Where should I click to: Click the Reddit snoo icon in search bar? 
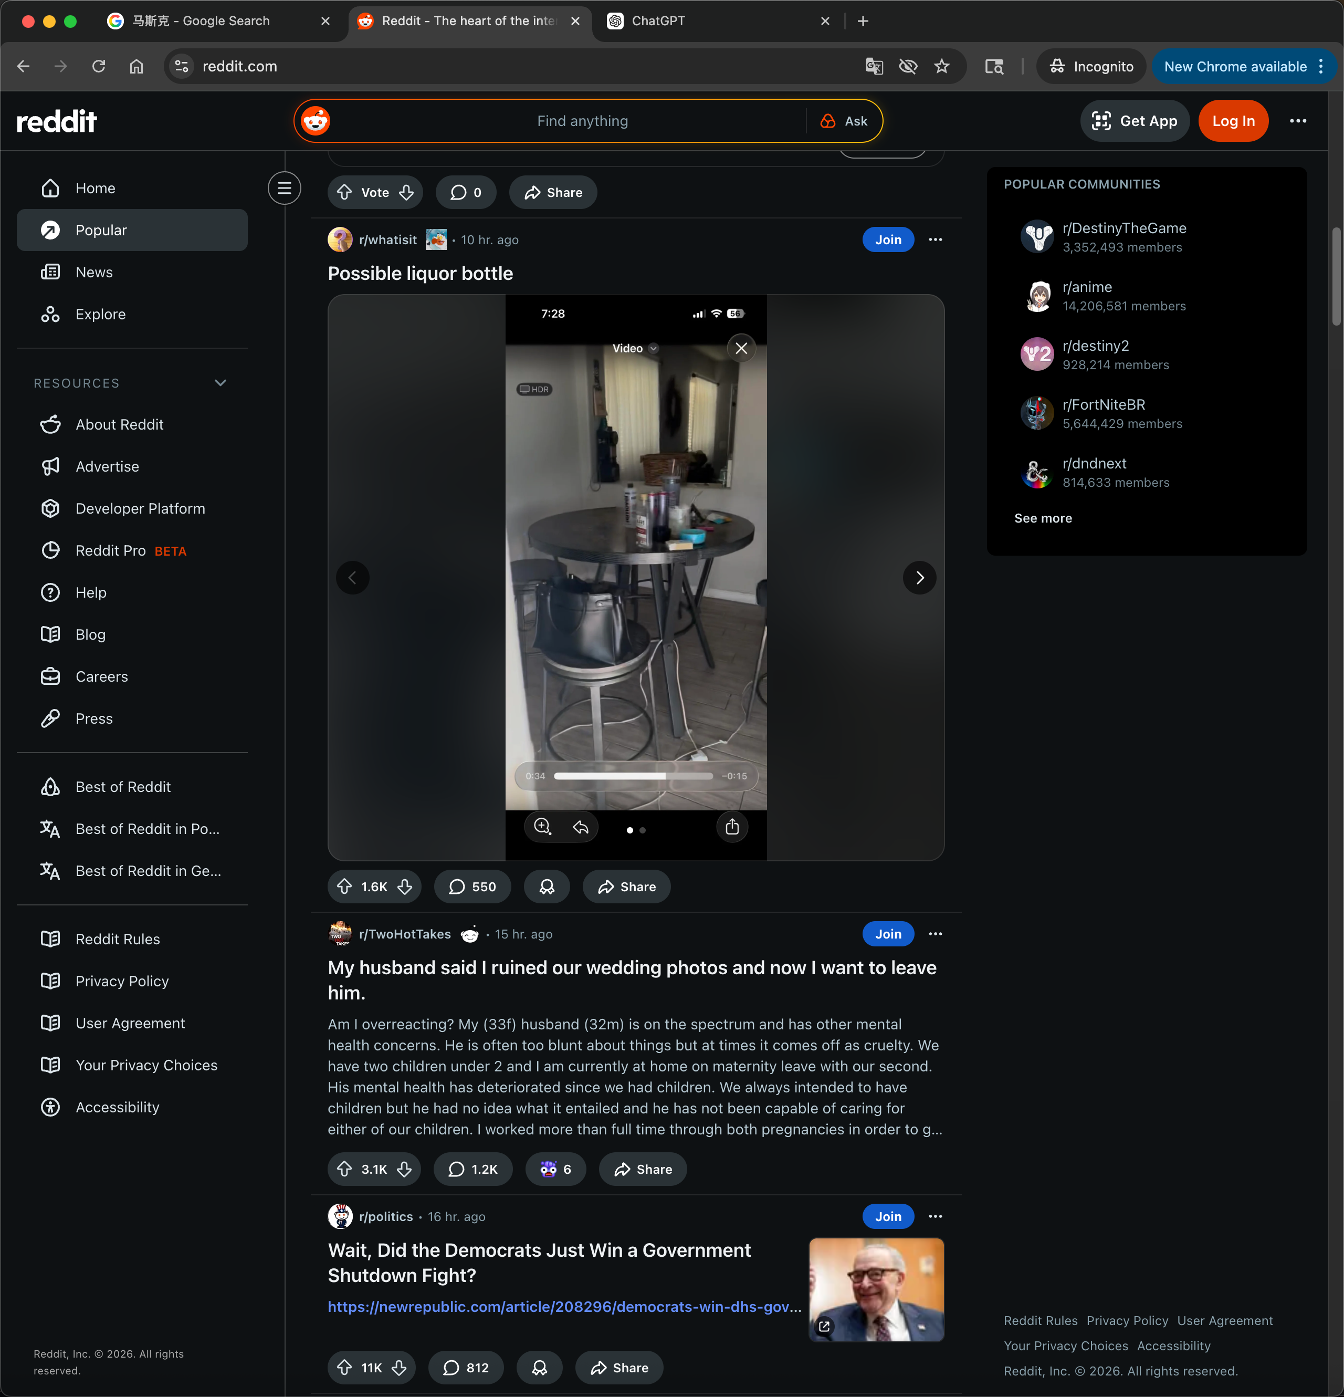(316, 121)
